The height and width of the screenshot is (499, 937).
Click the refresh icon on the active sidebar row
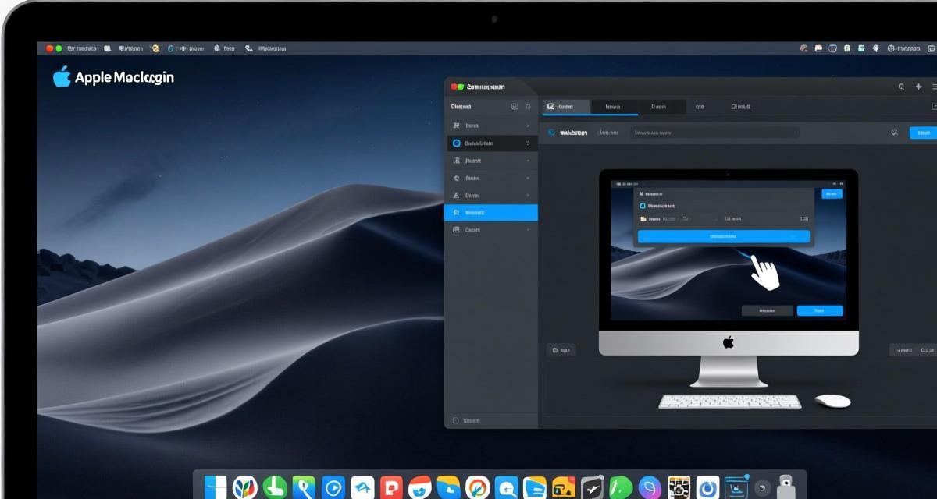[x=526, y=143]
